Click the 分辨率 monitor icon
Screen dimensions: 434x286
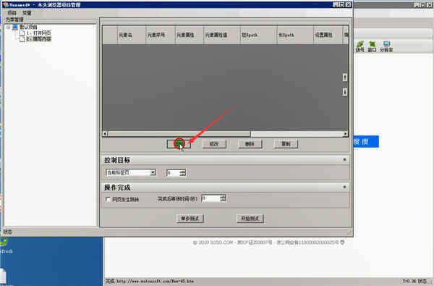(x=386, y=43)
